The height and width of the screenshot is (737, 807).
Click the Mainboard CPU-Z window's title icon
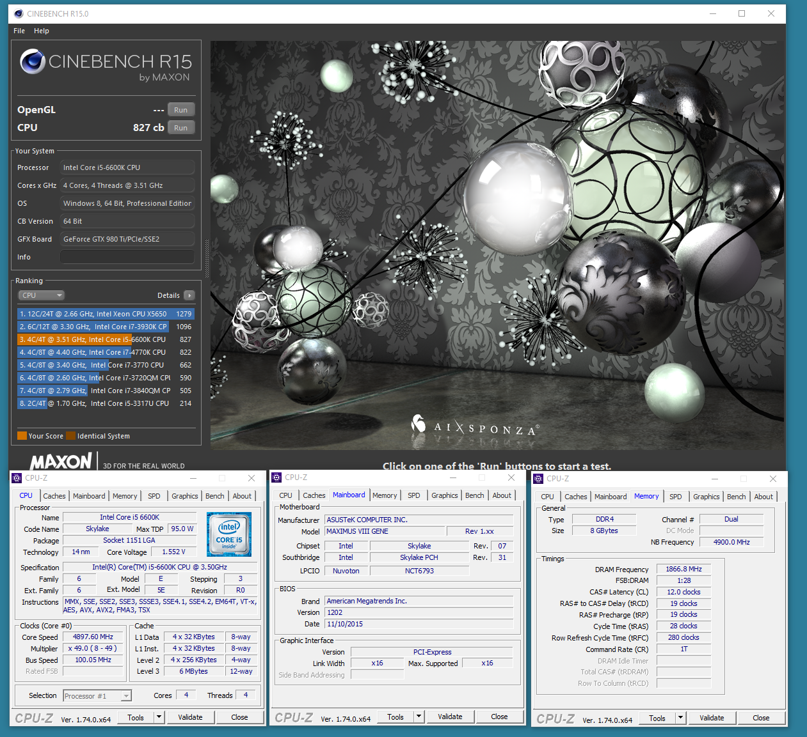tap(276, 477)
